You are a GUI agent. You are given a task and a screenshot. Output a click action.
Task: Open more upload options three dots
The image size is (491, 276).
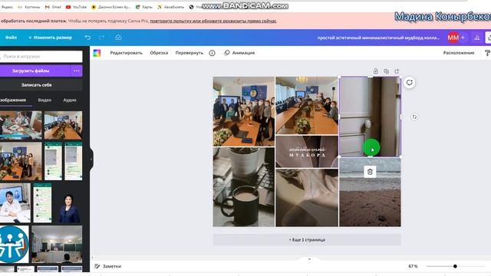pyautogui.click(x=77, y=71)
